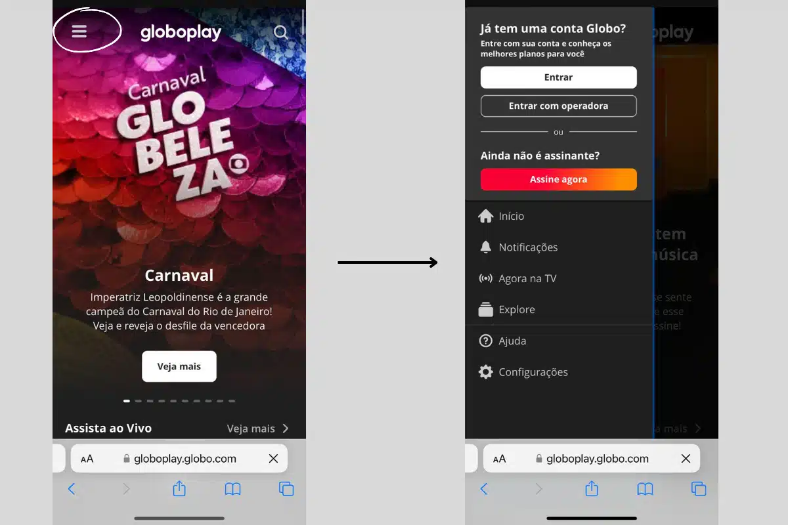This screenshot has height=525, width=788.
Task: Open the Ajuda question mark icon
Action: point(486,341)
